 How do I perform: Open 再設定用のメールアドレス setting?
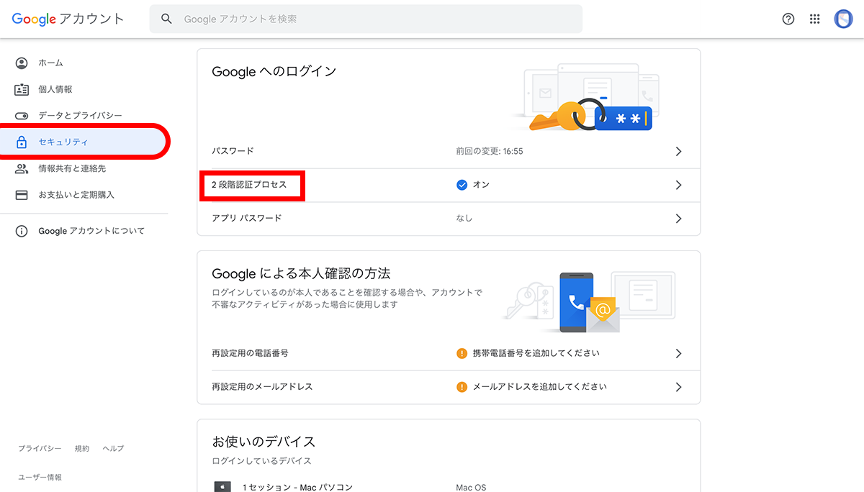(x=449, y=387)
